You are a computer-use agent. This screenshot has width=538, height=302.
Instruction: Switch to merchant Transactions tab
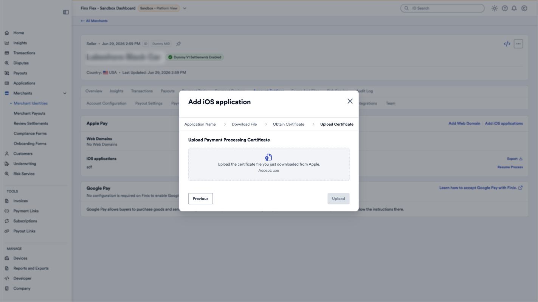[142, 91]
